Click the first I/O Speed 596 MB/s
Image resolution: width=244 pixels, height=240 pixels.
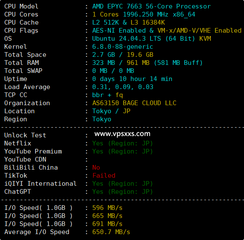(x=108, y=208)
